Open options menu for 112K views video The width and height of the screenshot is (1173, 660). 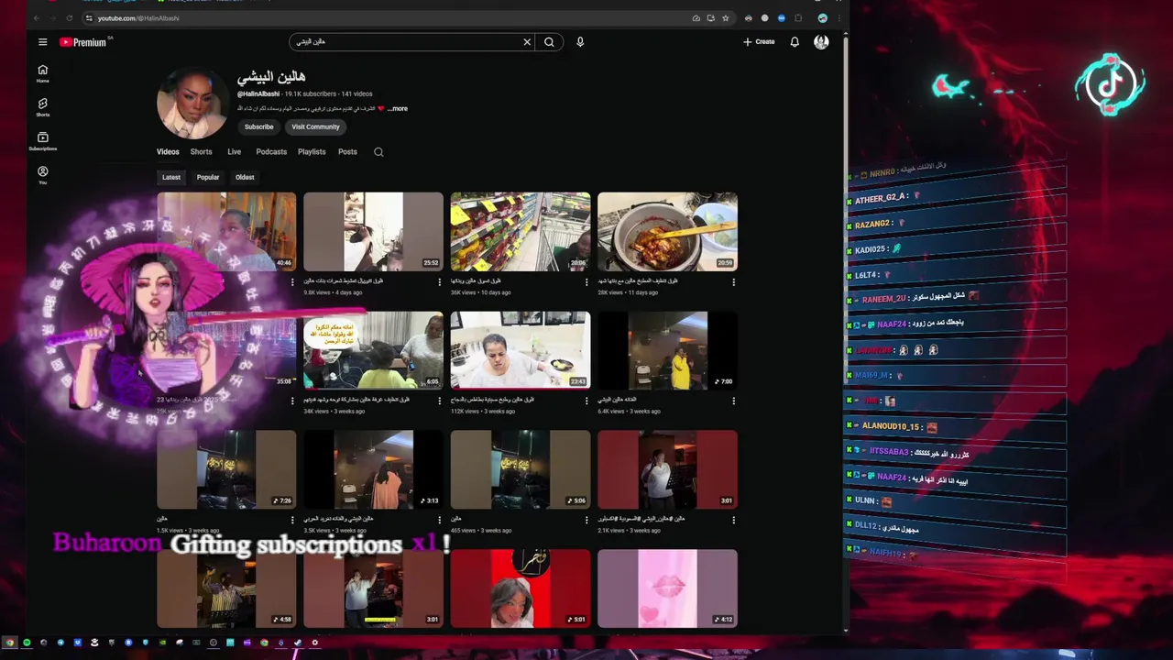pos(586,401)
